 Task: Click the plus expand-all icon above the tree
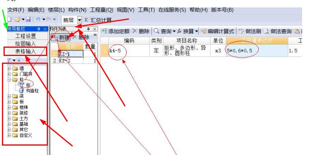point(19,60)
